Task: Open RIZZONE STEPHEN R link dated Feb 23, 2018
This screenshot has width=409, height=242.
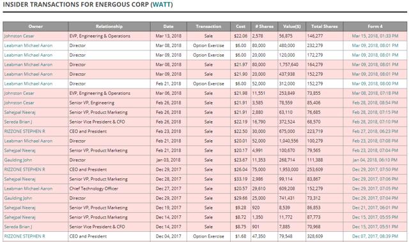Action: pyautogui.click(x=24, y=131)
